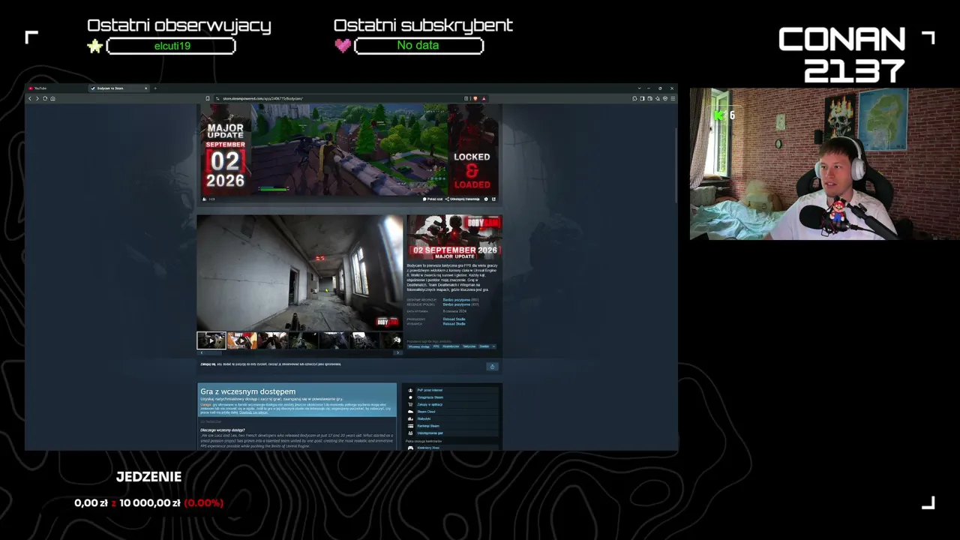Click the Rankingi Steam leaderboard icon

point(410,426)
